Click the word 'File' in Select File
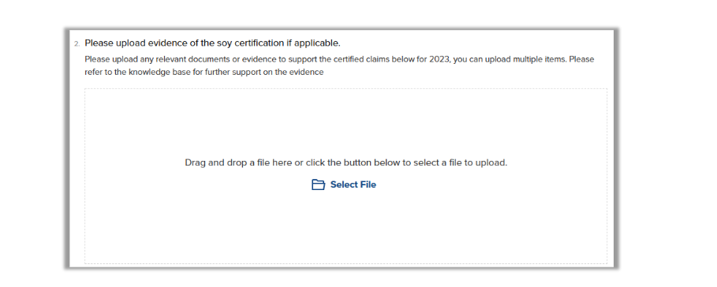Image resolution: width=717 pixels, height=287 pixels. coord(368,184)
